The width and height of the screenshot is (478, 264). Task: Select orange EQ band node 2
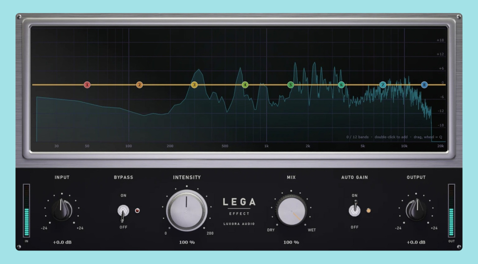point(139,85)
